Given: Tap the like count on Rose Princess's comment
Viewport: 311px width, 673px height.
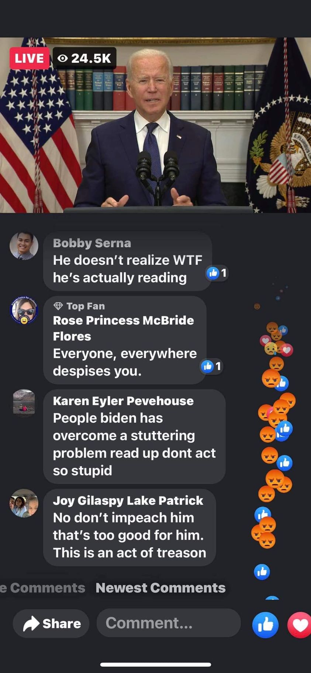Looking at the screenshot, I should [211, 366].
